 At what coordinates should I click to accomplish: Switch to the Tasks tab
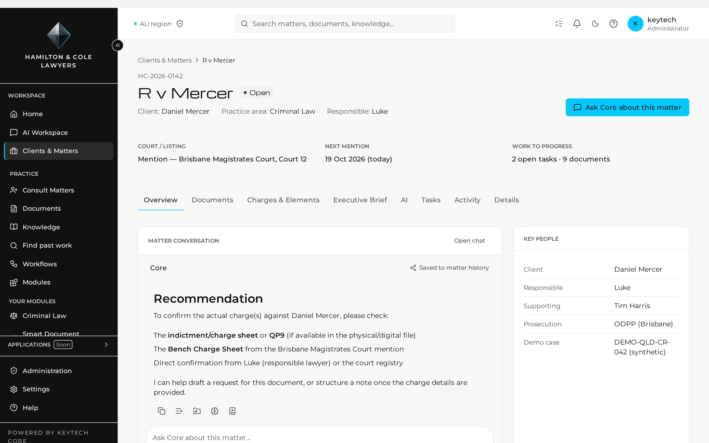pos(431,200)
